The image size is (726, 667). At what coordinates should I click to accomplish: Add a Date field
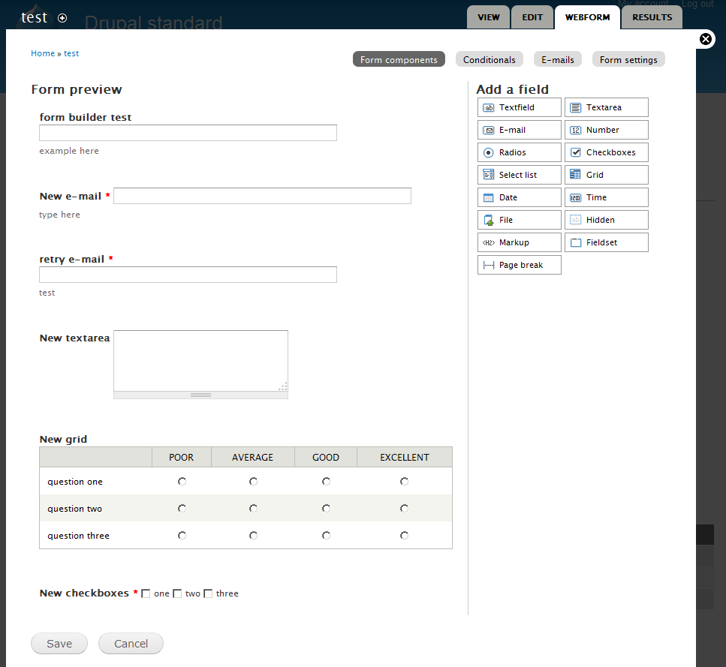pyautogui.click(x=519, y=197)
